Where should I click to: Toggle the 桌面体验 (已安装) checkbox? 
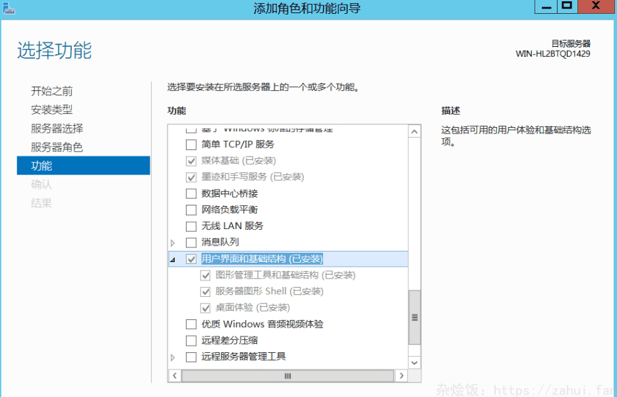[x=205, y=307]
